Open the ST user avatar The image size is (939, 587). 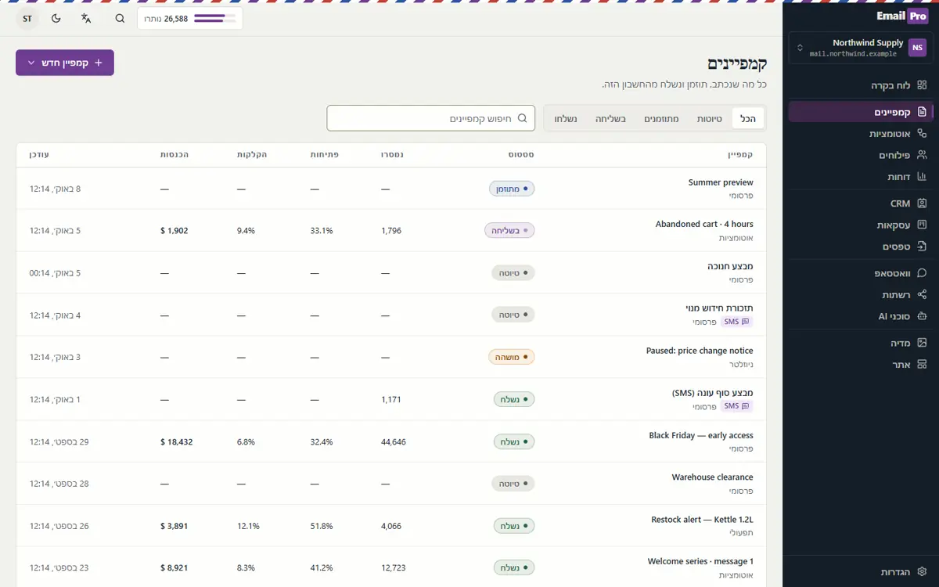click(x=27, y=19)
